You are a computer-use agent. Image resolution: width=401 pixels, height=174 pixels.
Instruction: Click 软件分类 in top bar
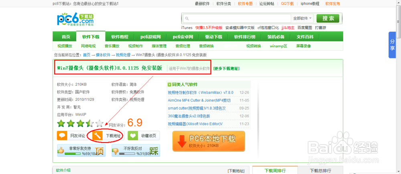click(224, 4)
